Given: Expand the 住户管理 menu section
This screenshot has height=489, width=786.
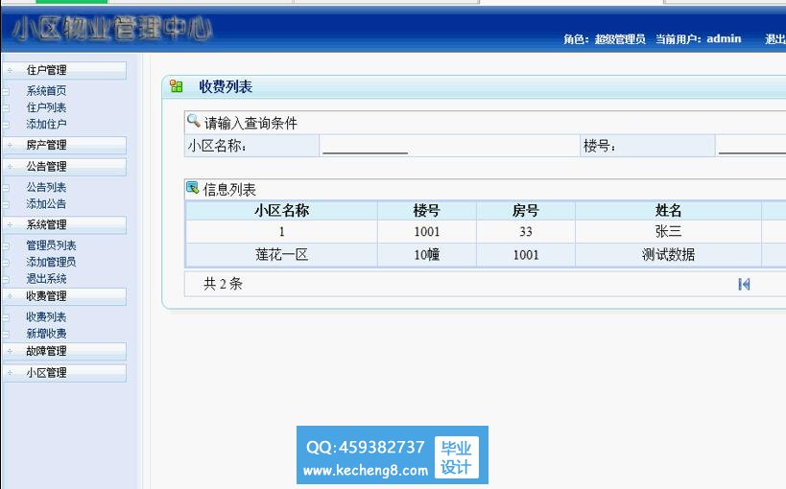Looking at the screenshot, I should (64, 70).
